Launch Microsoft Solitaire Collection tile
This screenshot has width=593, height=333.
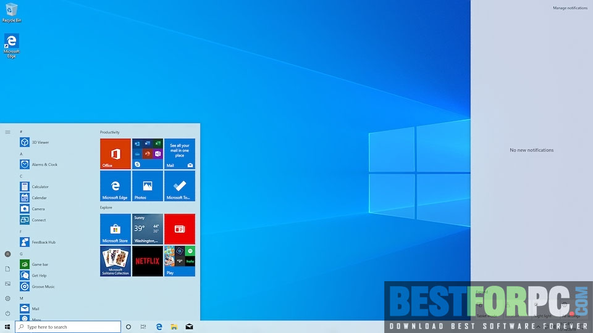[116, 261]
